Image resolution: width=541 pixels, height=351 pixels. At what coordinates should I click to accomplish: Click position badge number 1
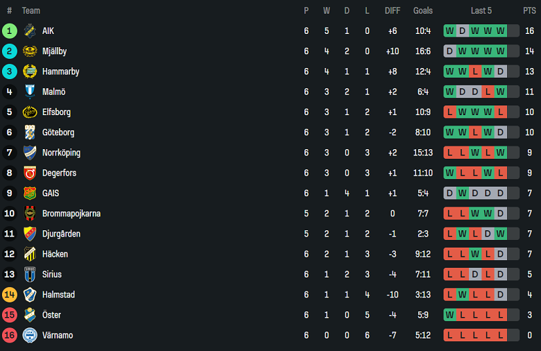(x=9, y=31)
